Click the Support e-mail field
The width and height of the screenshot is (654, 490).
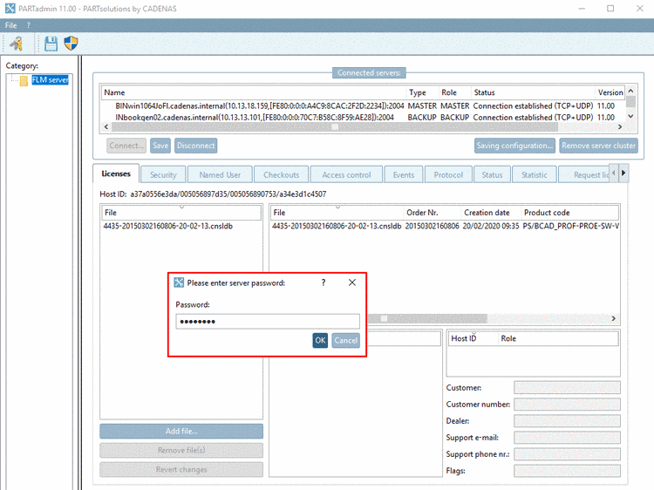tap(568, 438)
